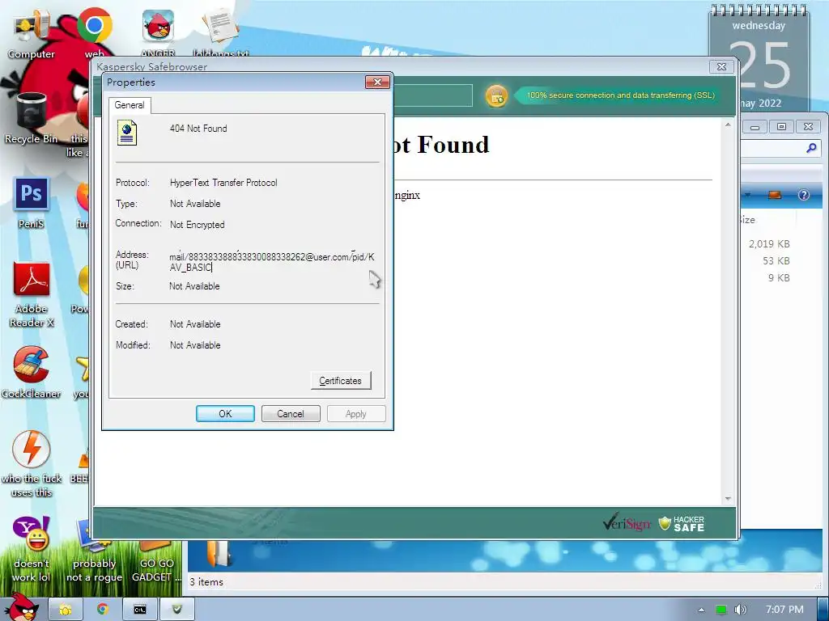Image resolution: width=829 pixels, height=621 pixels.
Task: Click the 9 KB file size entry
Action: click(x=779, y=278)
